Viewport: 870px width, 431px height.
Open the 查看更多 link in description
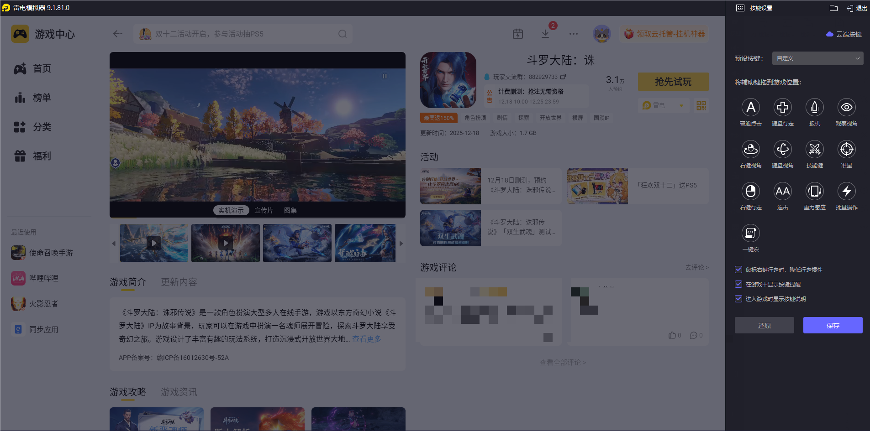click(367, 339)
